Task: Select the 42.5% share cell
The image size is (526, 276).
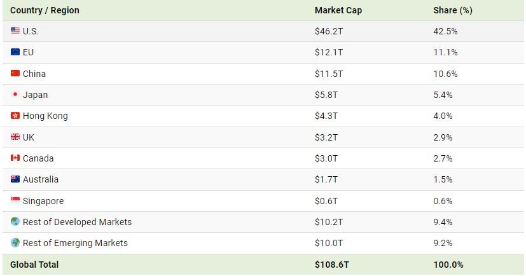Action: [x=445, y=31]
